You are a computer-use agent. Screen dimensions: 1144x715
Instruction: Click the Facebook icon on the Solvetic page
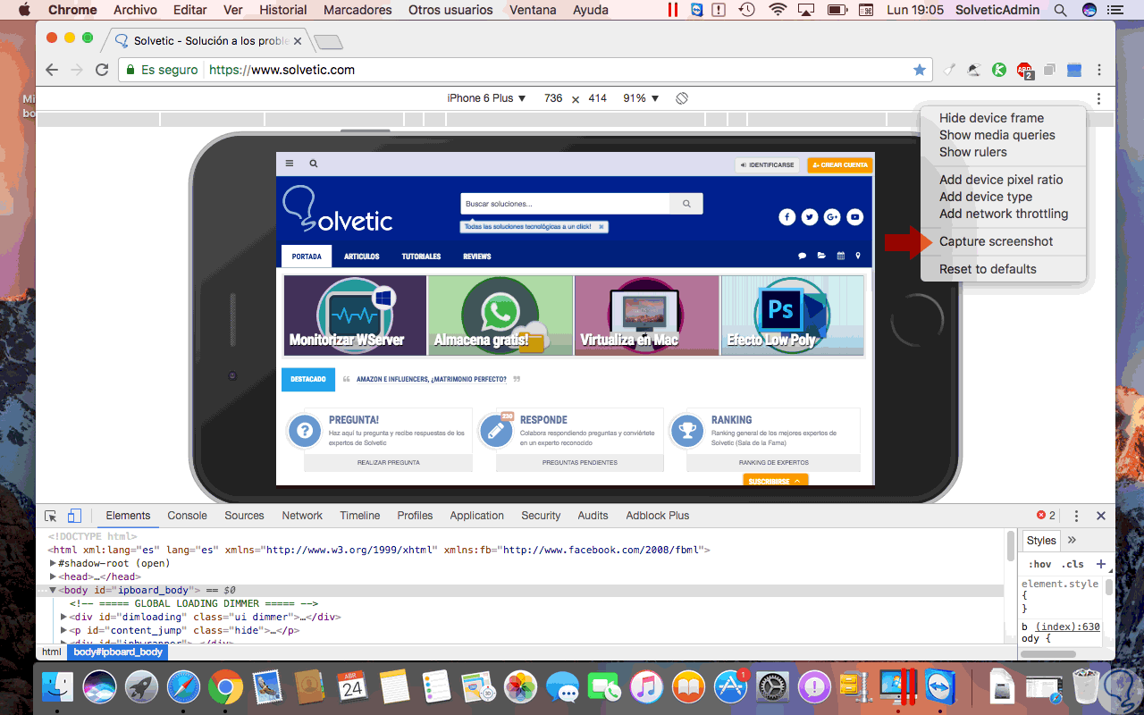point(786,217)
